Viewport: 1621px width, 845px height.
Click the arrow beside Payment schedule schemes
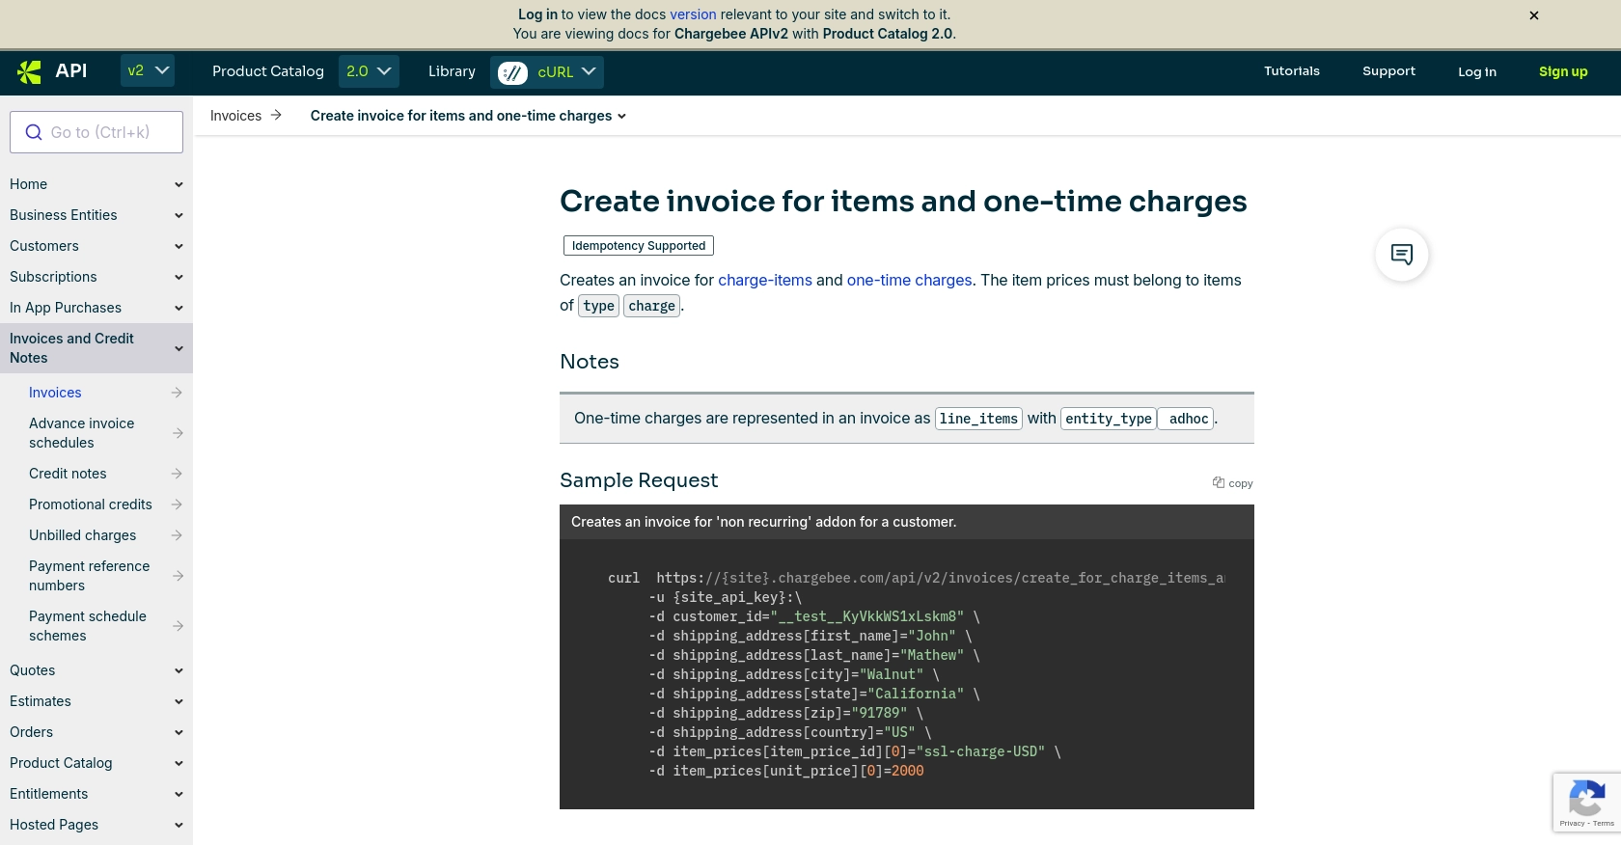pyautogui.click(x=178, y=626)
